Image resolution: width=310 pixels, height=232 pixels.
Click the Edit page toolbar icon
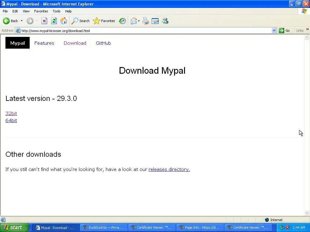pos(155,21)
